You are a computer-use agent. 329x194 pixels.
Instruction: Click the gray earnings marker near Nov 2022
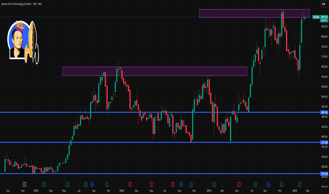[x=25, y=184]
